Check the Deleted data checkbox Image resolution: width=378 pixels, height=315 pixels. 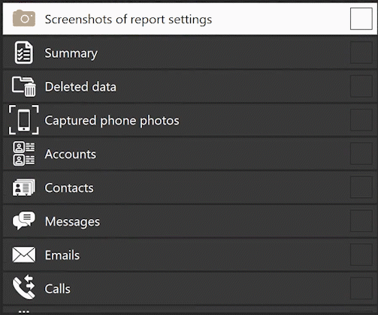tap(361, 86)
